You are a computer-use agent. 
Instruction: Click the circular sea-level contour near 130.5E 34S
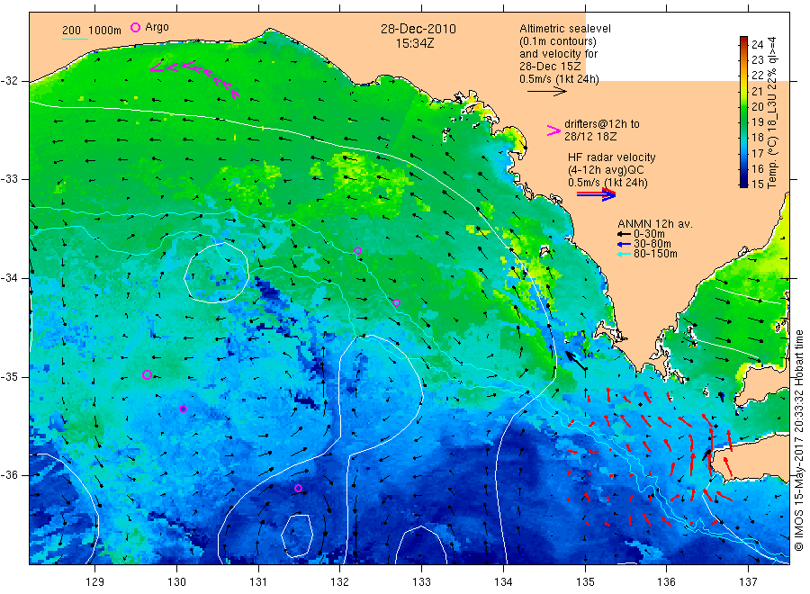[216, 272]
